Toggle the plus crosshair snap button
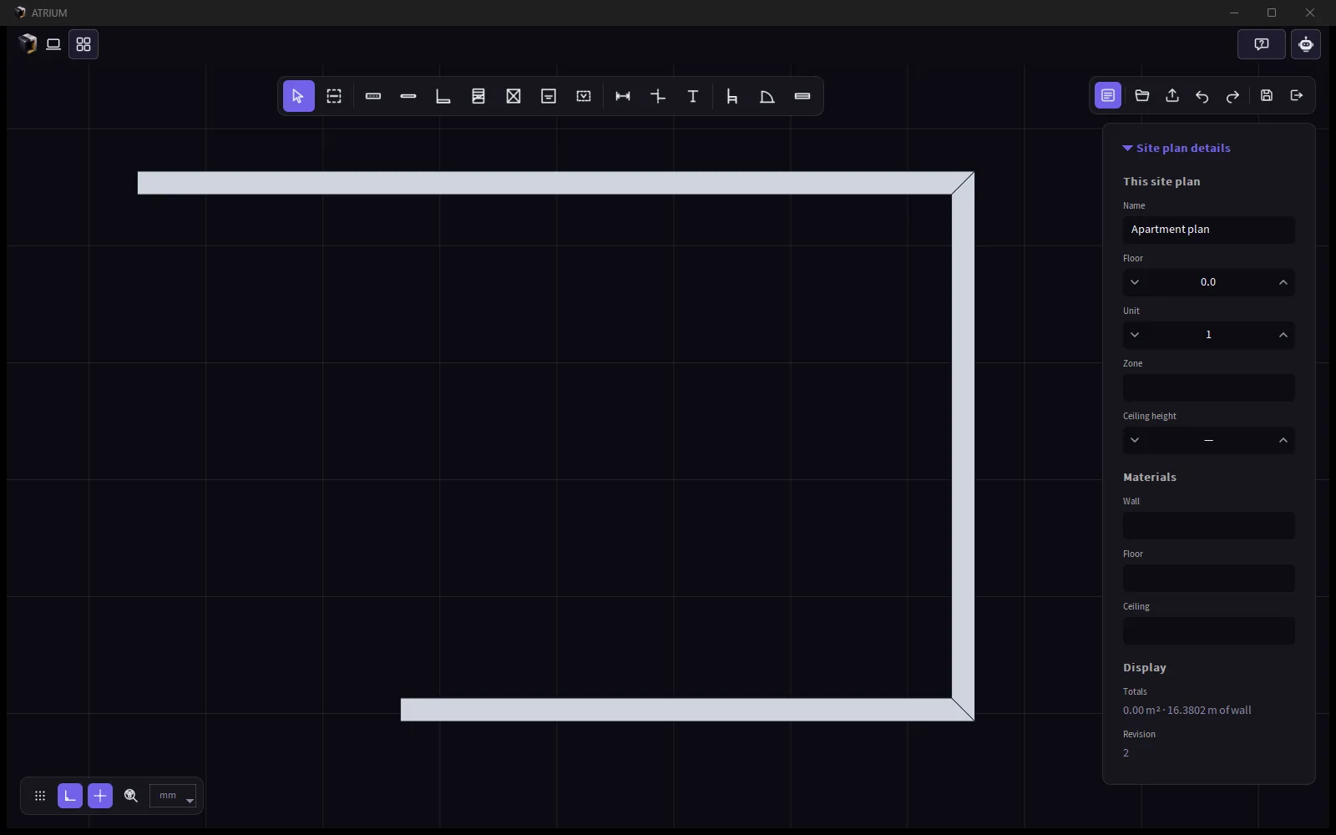 [100, 796]
